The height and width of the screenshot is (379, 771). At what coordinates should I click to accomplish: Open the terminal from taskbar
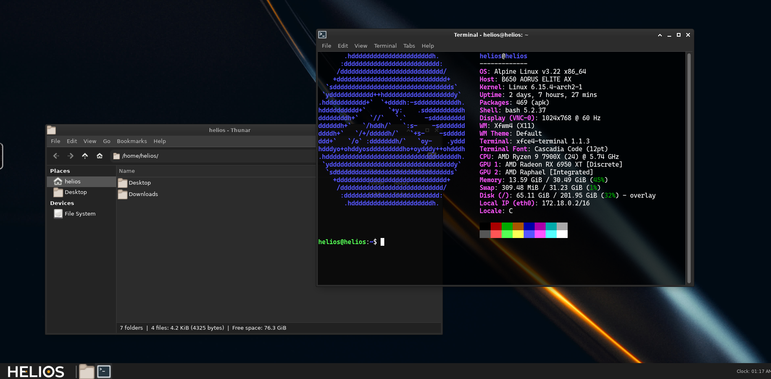click(x=104, y=371)
